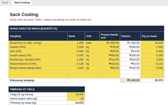Select the Bread crumbs (pang-balot) cell
Screen dimensions: 168x105
(38, 68)
